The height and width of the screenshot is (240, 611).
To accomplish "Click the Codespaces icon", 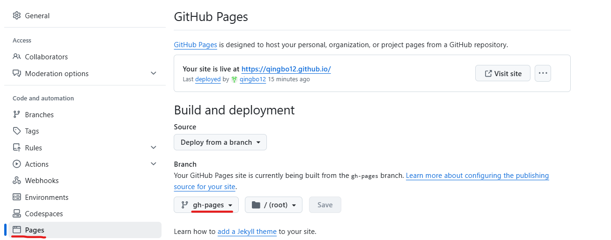I will [x=17, y=213].
